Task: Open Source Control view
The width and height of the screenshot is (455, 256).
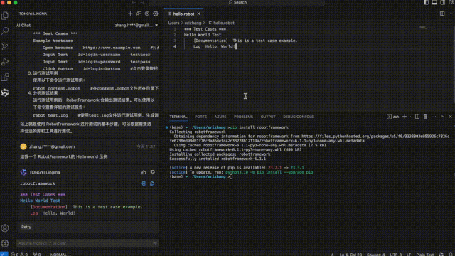Action: point(5,46)
